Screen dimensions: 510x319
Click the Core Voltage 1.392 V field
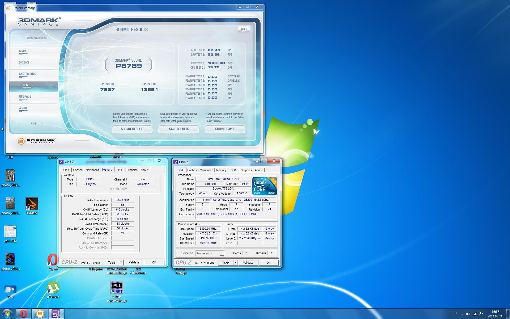(x=241, y=194)
